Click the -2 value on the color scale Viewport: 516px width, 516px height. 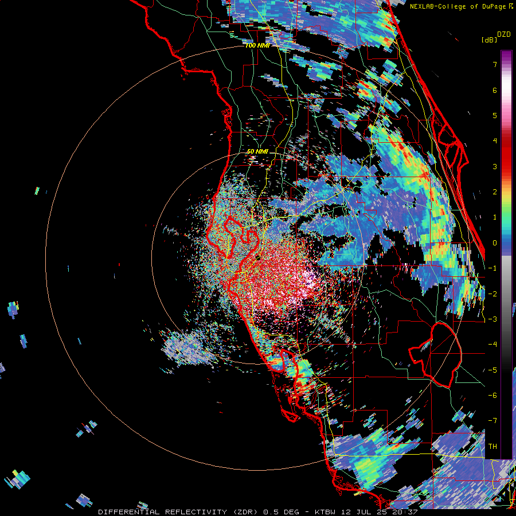click(x=492, y=294)
